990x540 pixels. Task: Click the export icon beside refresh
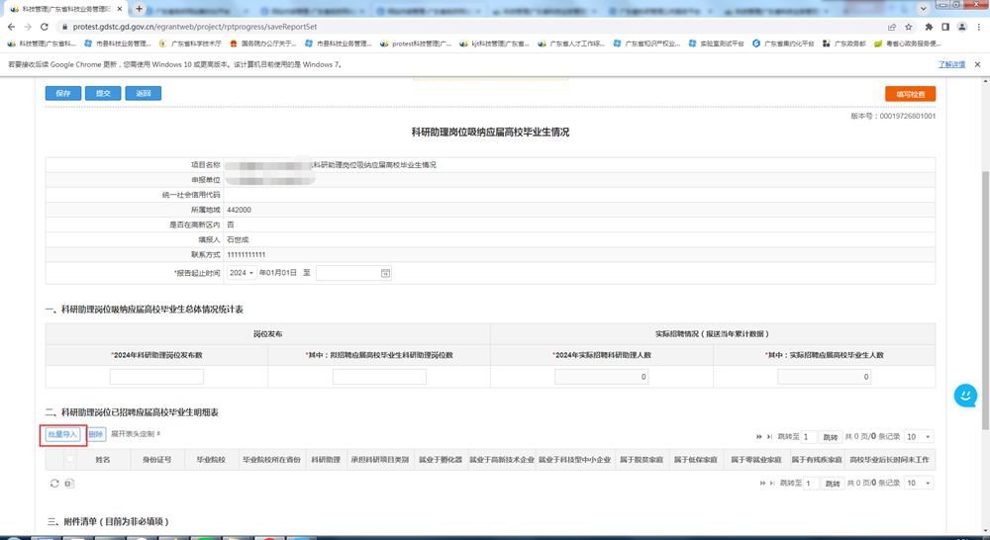click(x=69, y=484)
